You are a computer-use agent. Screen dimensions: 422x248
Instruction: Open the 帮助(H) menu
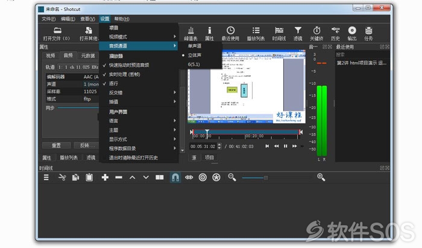tap(122, 19)
